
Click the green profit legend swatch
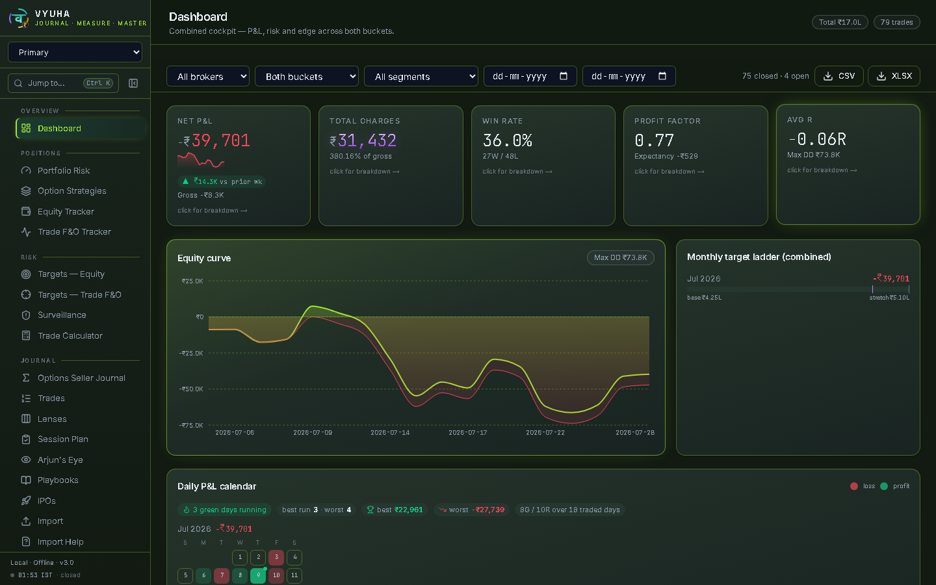click(884, 486)
